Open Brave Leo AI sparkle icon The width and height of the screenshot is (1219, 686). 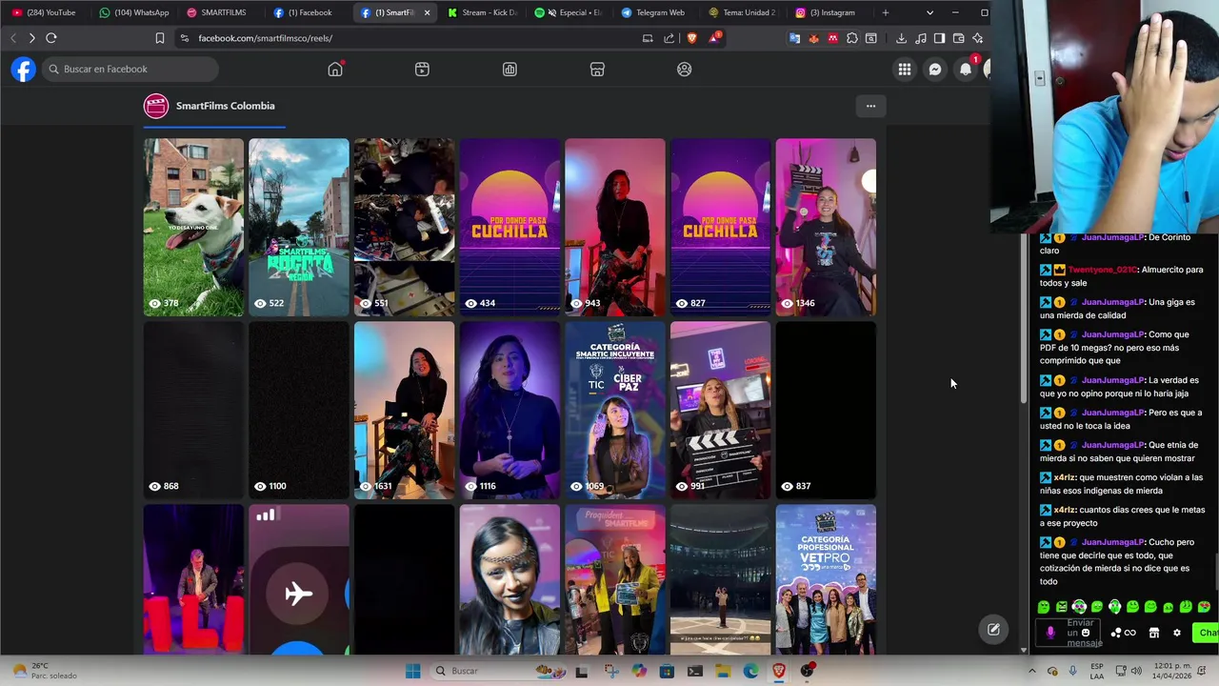[x=977, y=38]
